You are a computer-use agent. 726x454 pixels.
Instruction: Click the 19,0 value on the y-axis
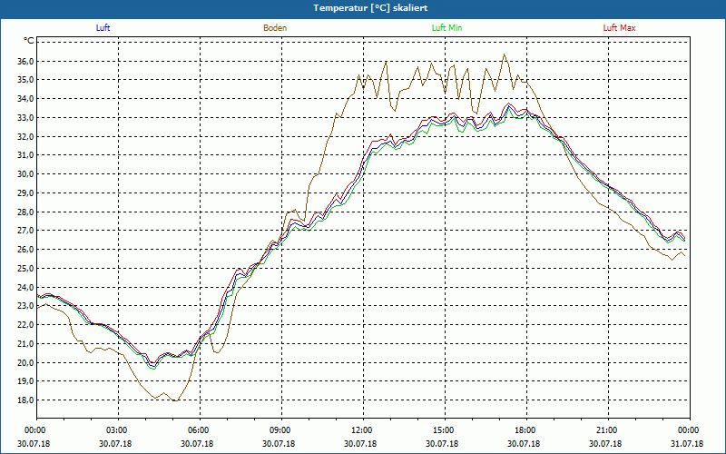coord(26,381)
